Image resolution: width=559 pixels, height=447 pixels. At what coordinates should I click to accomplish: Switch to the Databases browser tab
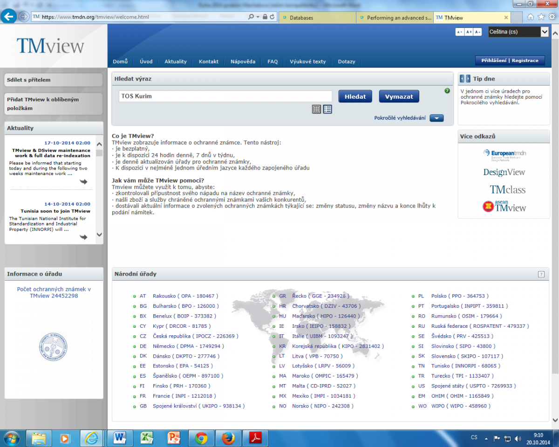coord(318,18)
